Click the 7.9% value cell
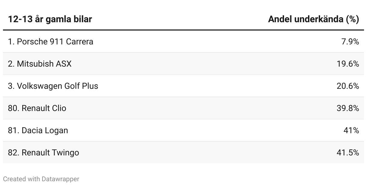Viewport: 367px width, 186px height. click(350, 42)
